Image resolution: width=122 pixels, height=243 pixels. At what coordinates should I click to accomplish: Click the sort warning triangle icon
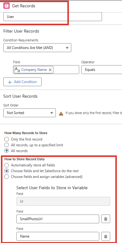point(61,114)
